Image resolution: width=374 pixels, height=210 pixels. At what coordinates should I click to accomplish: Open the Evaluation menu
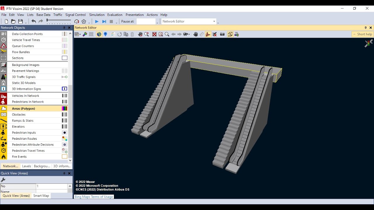[x=115, y=15]
